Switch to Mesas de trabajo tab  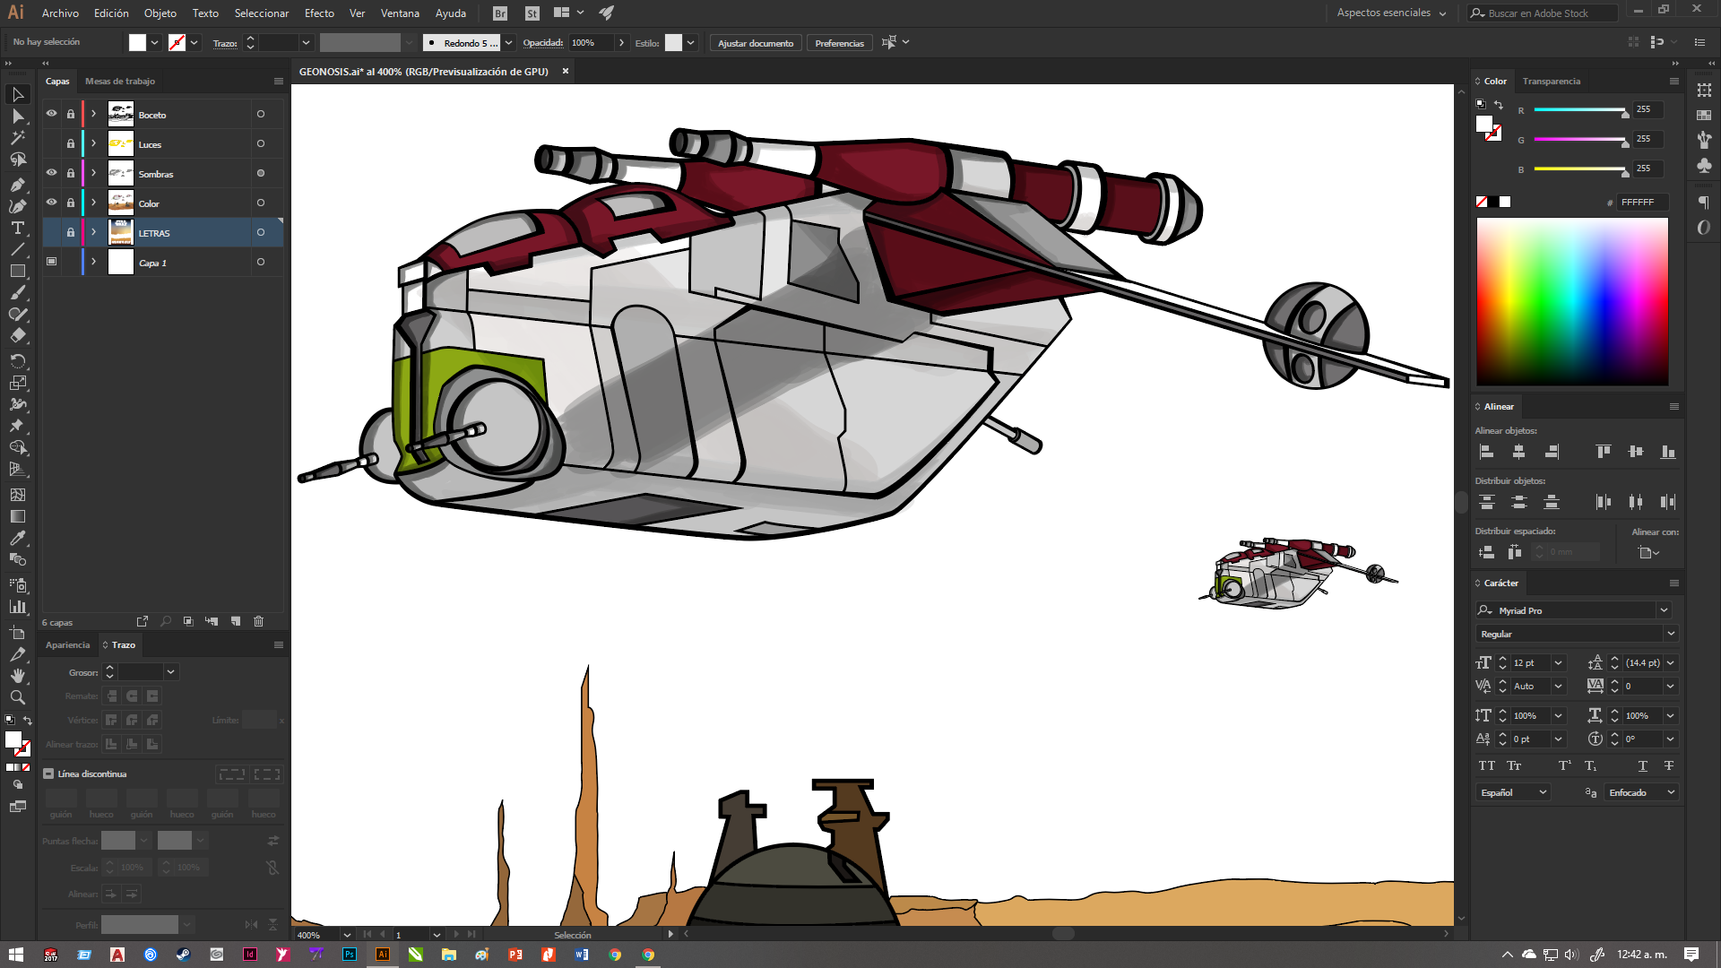pyautogui.click(x=120, y=81)
